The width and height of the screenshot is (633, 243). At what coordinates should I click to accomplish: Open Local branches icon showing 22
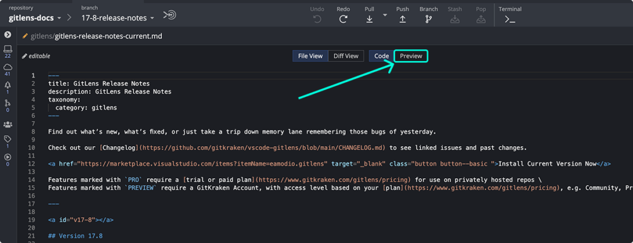[x=7, y=51]
